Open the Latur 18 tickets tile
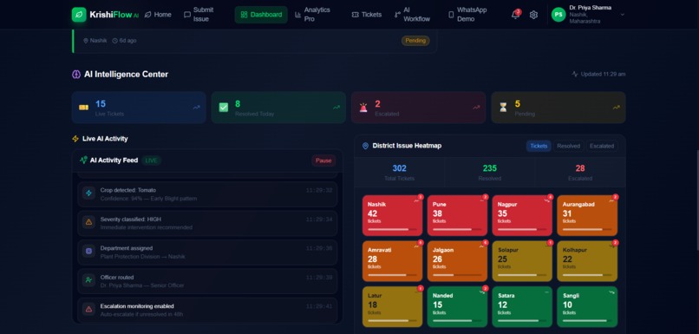This screenshot has width=699, height=334. point(392,307)
